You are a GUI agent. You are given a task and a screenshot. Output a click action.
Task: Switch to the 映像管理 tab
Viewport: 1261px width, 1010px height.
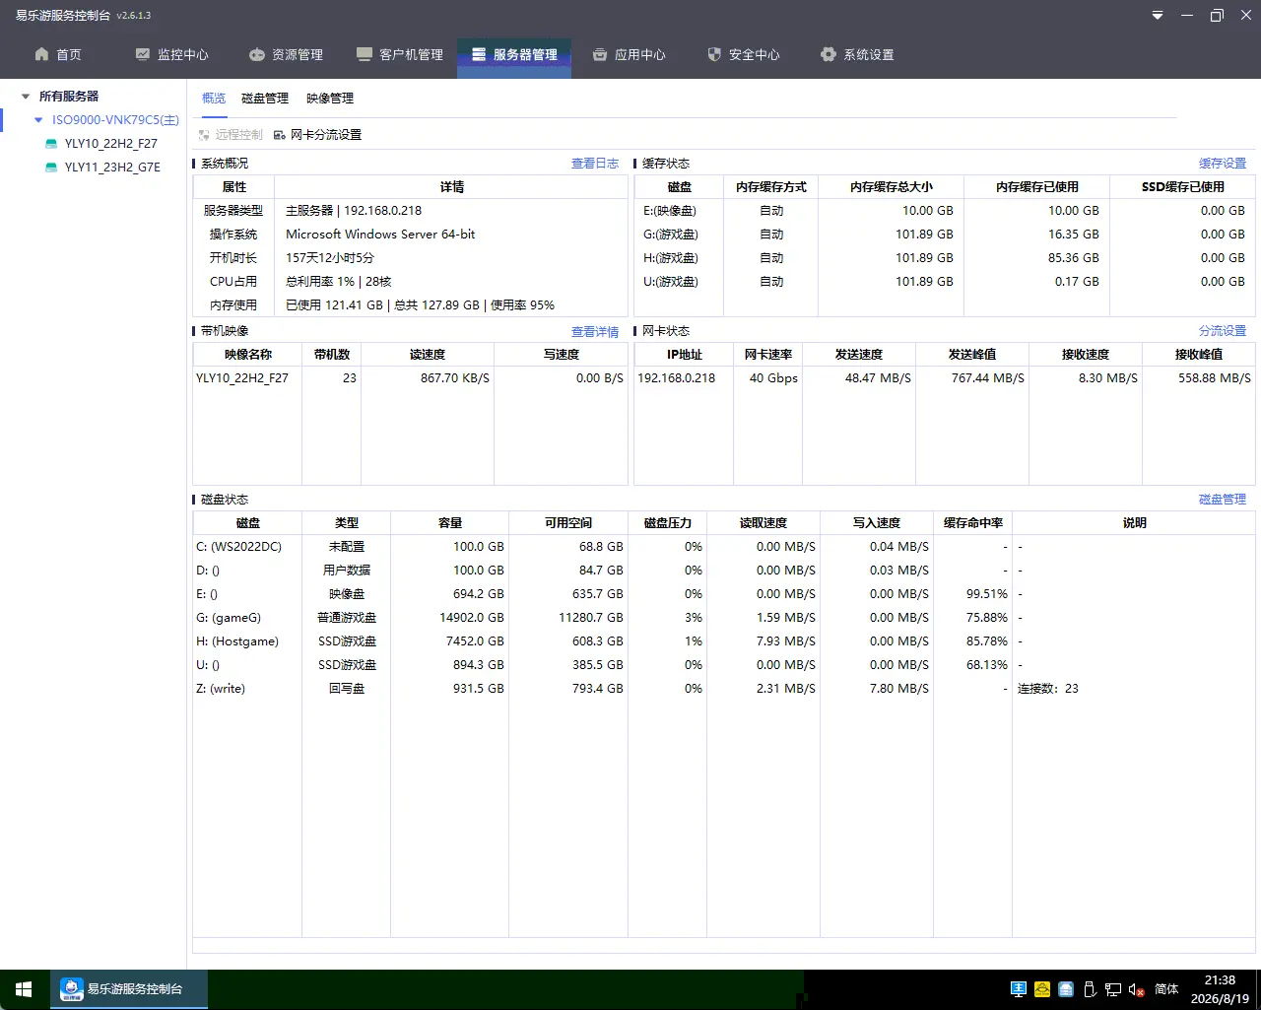coord(330,99)
